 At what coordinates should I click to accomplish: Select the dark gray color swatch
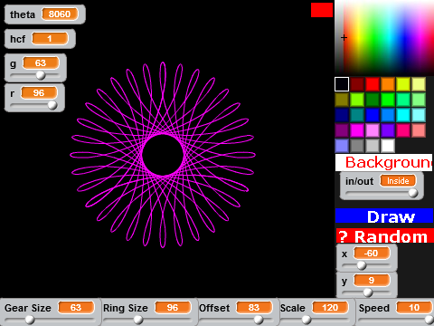tap(357, 146)
